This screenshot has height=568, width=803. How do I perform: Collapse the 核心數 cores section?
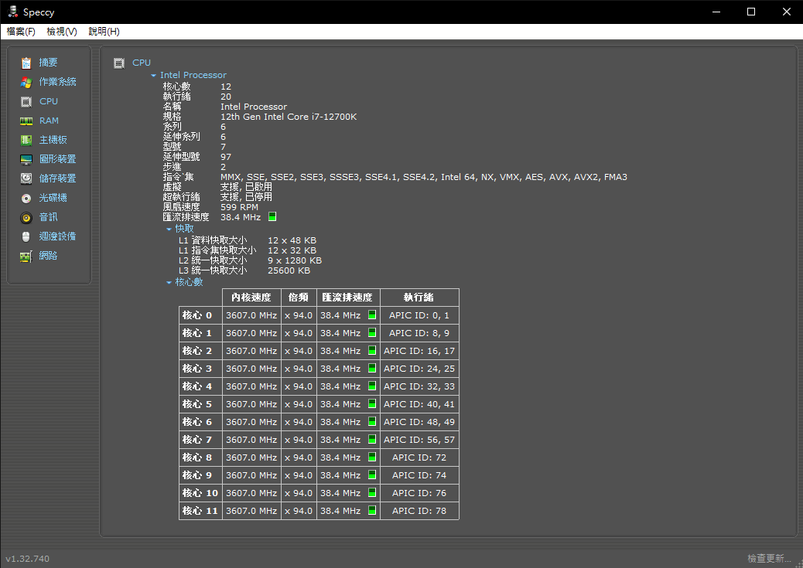tap(169, 283)
